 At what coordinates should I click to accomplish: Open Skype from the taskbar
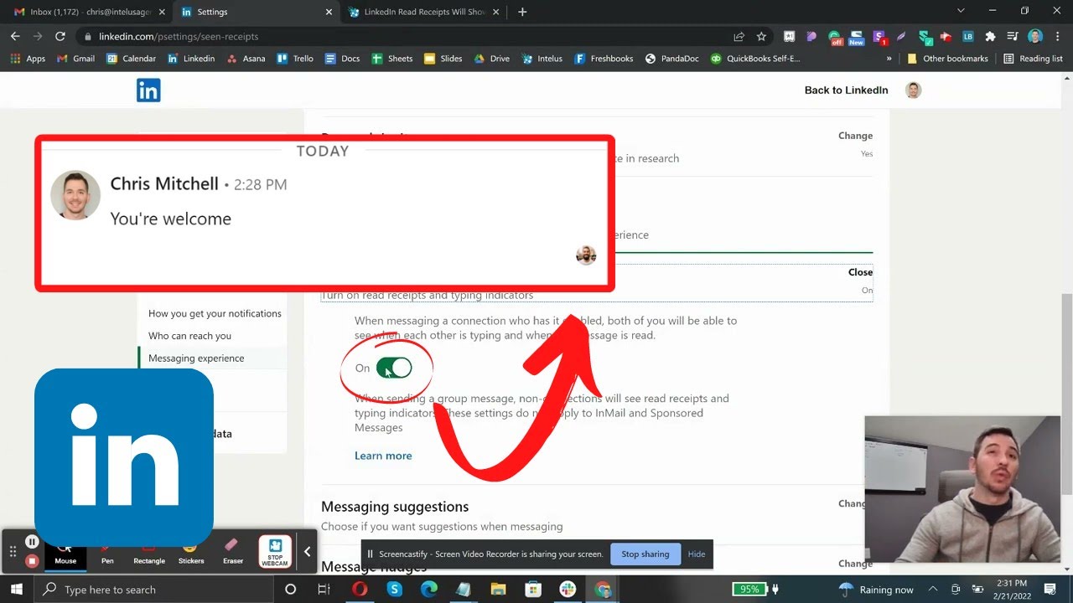395,590
